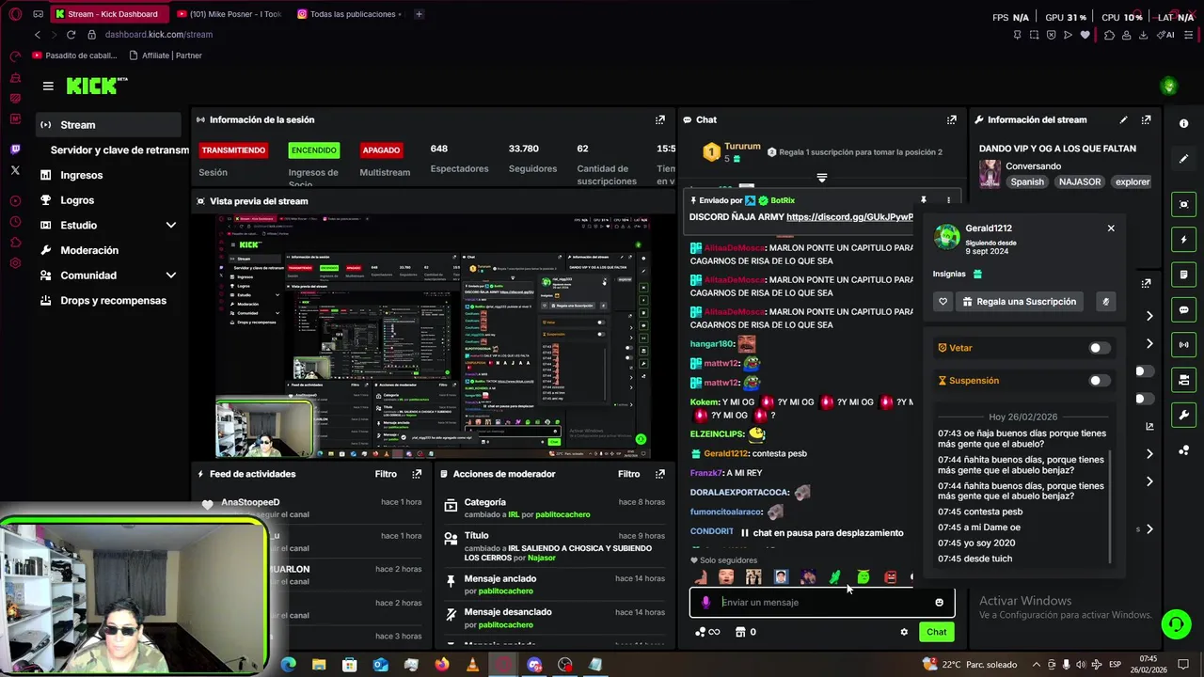Image resolution: width=1204 pixels, height=677 pixels.
Task: Click the lightning bolt icon in right sidebar
Action: (1183, 240)
